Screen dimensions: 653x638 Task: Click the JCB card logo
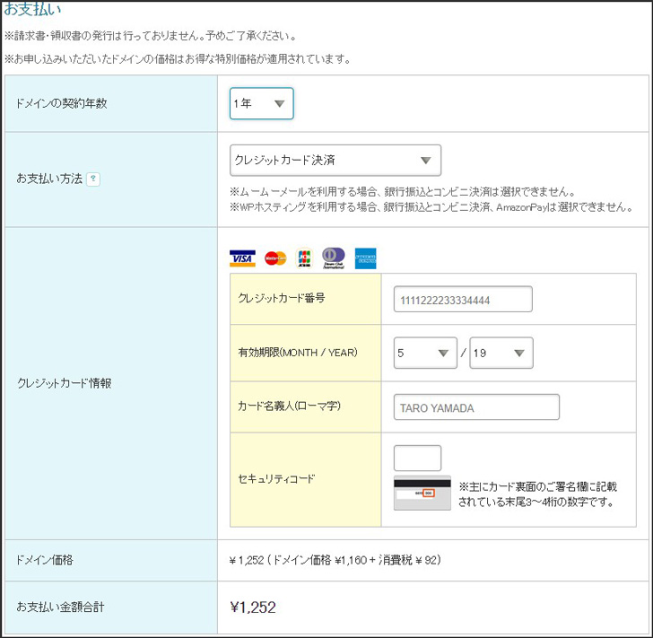click(x=304, y=258)
